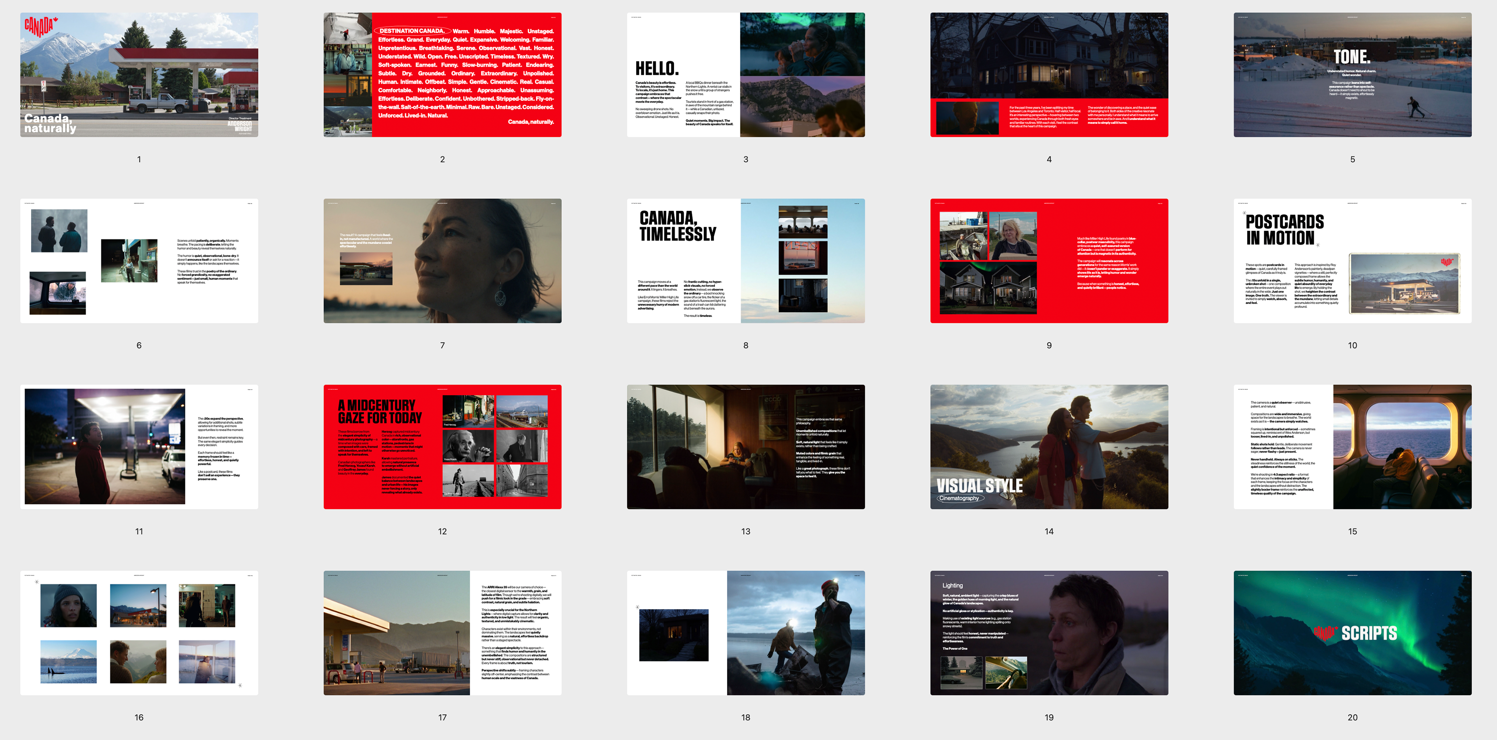Open slide 2 Destination Canada word list
The height and width of the screenshot is (740, 1497).
pyautogui.click(x=442, y=75)
